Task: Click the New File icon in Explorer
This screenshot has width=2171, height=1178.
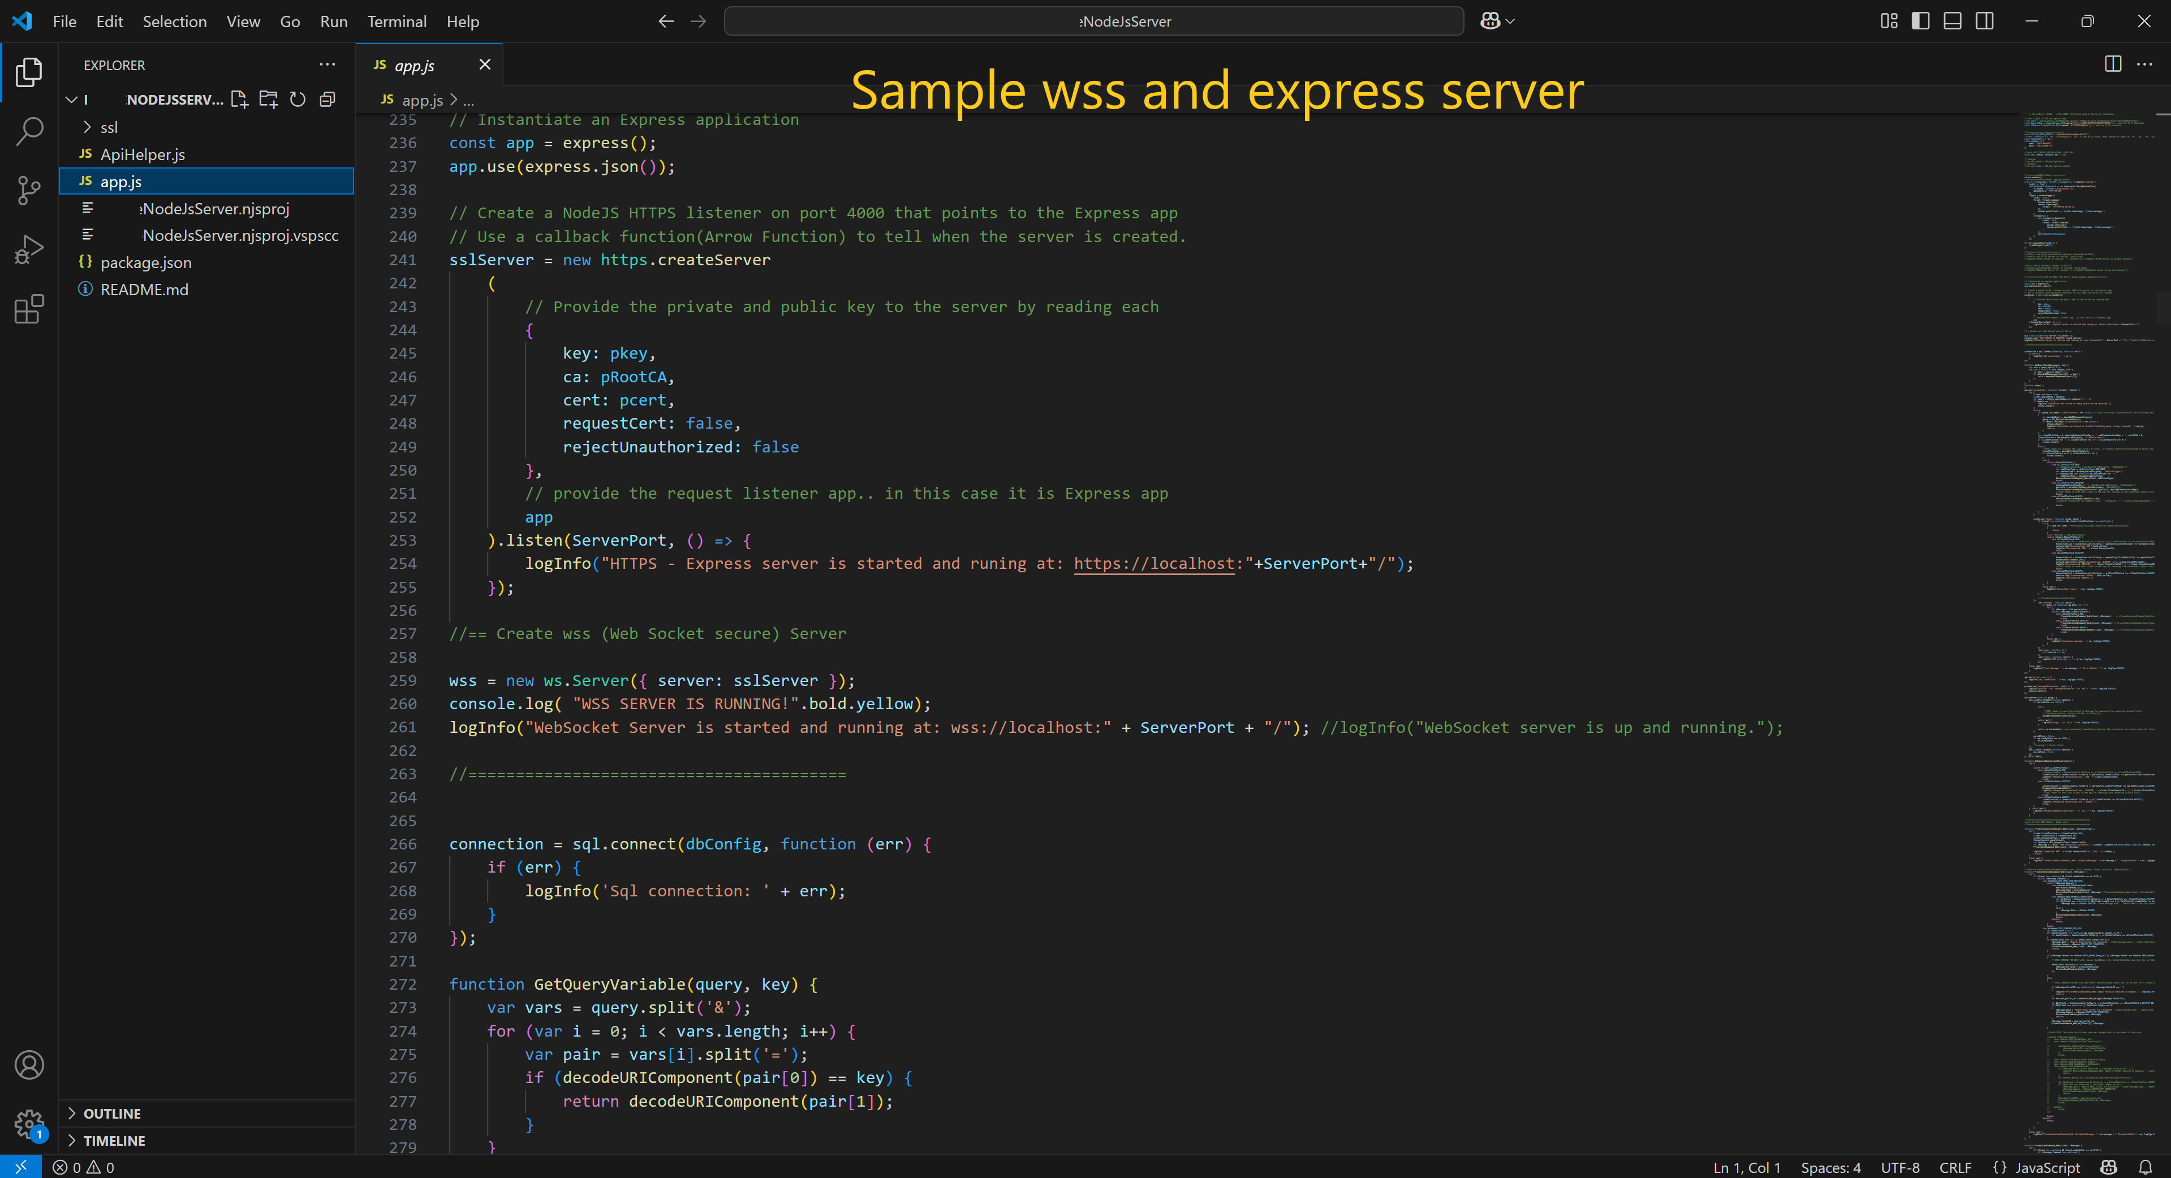Action: [239, 100]
